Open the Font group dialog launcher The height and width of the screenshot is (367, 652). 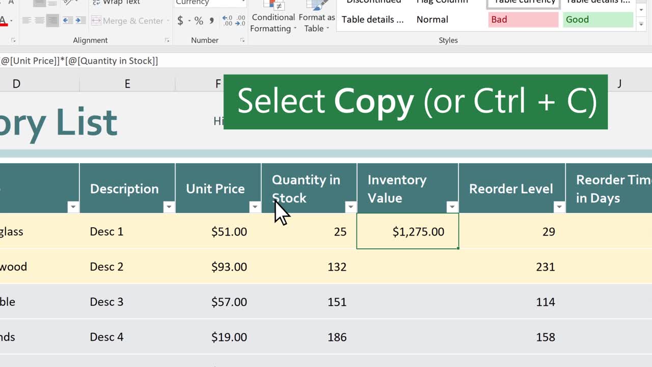(x=13, y=40)
